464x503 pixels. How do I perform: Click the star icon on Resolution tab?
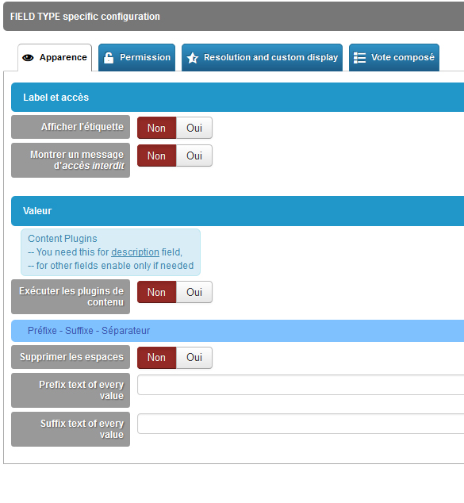[x=193, y=58]
